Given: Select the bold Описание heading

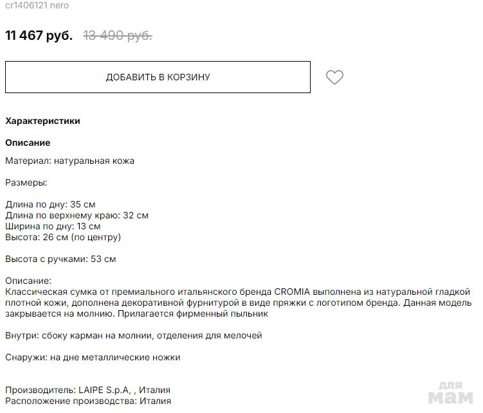Looking at the screenshot, I should pos(28,143).
